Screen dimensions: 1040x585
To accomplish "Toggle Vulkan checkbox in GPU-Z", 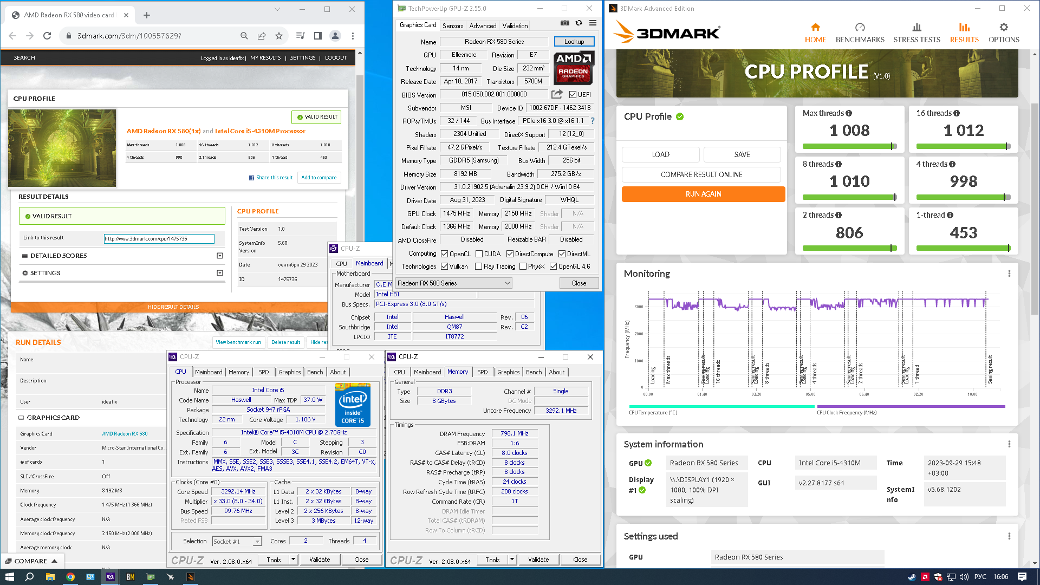I will pos(444,266).
